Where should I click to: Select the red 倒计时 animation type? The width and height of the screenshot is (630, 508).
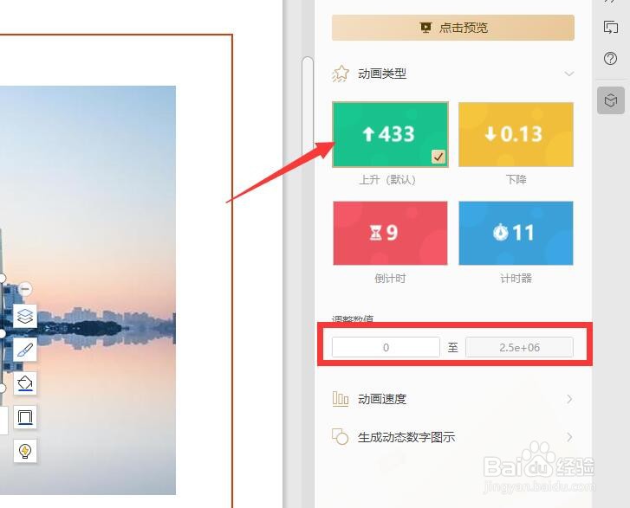point(390,233)
